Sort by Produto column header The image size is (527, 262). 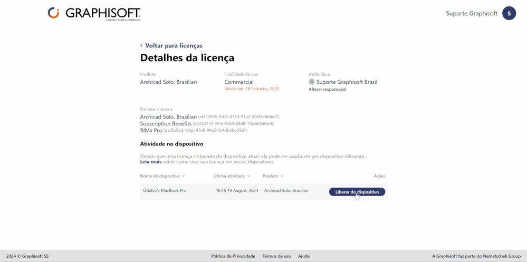point(273,176)
